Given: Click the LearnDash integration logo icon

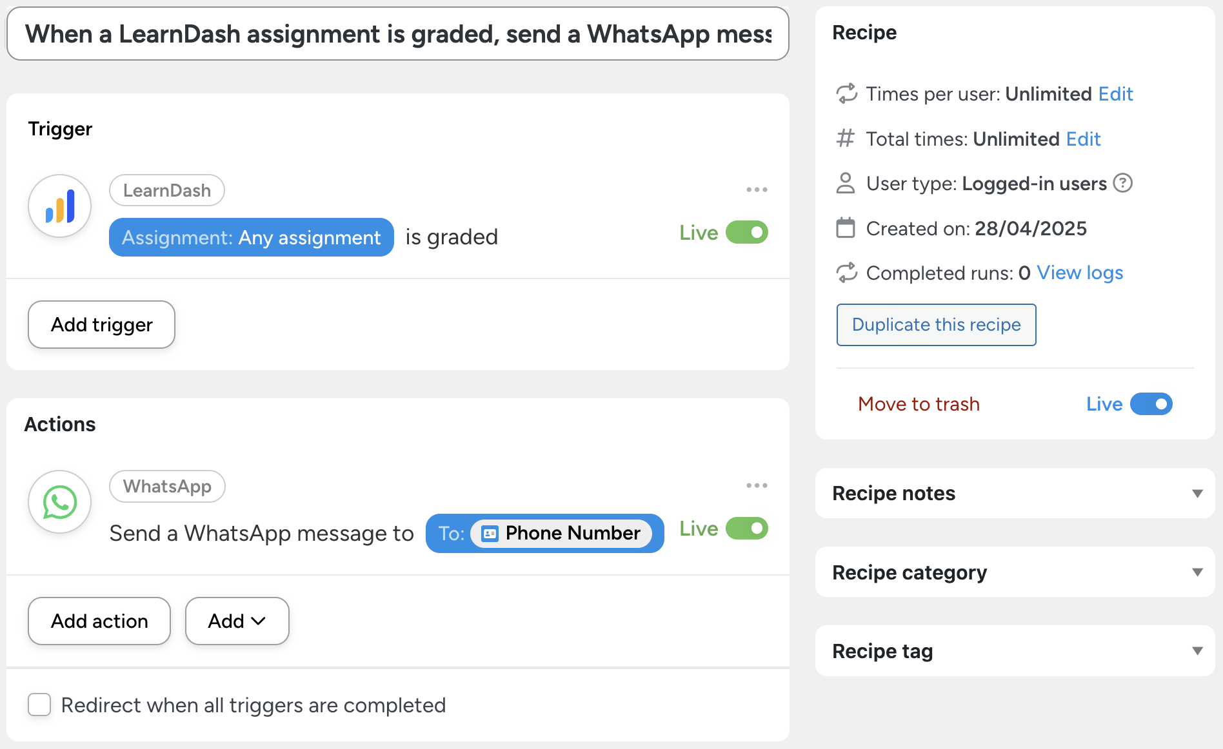Looking at the screenshot, I should click(60, 206).
